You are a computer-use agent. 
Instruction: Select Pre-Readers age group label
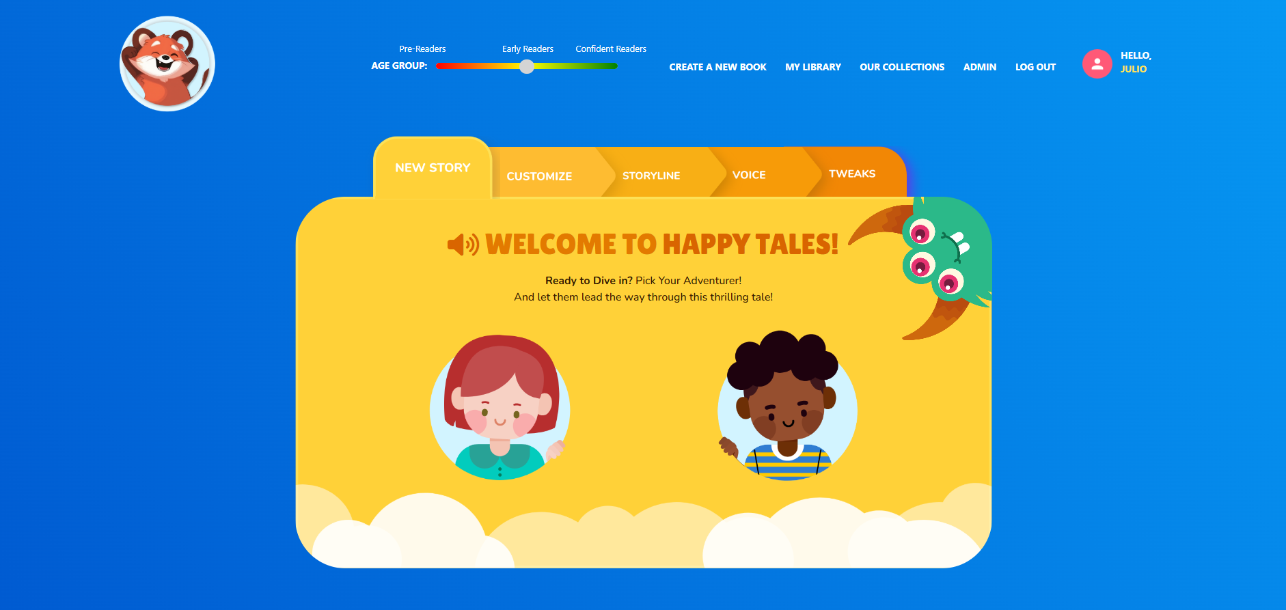click(422, 49)
